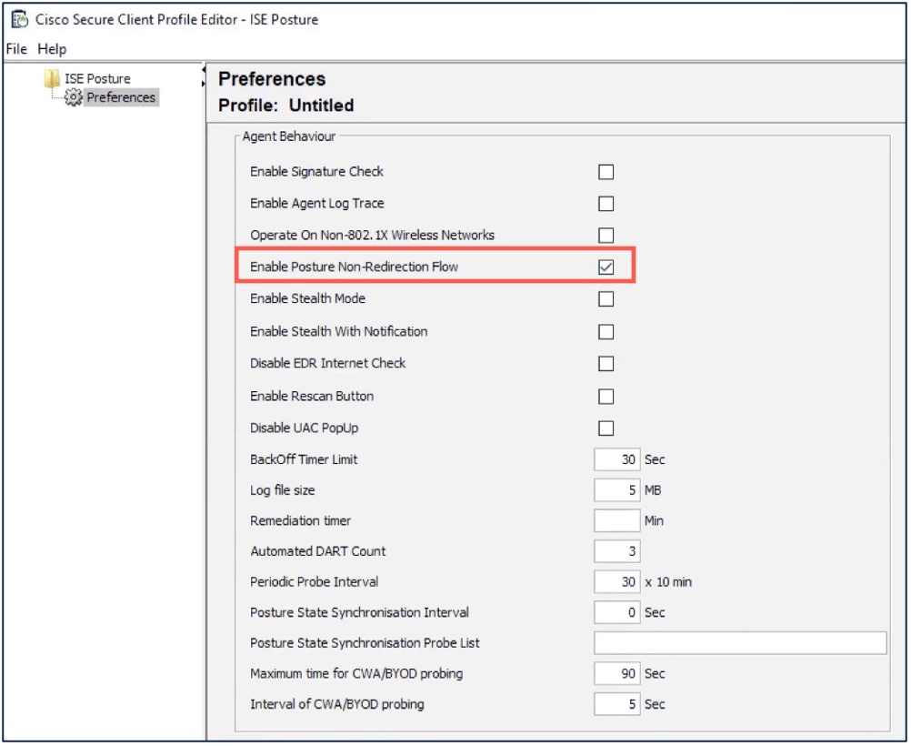The width and height of the screenshot is (911, 746).
Task: Tick Enable Agent Log Trace checkbox
Action: [x=606, y=204]
